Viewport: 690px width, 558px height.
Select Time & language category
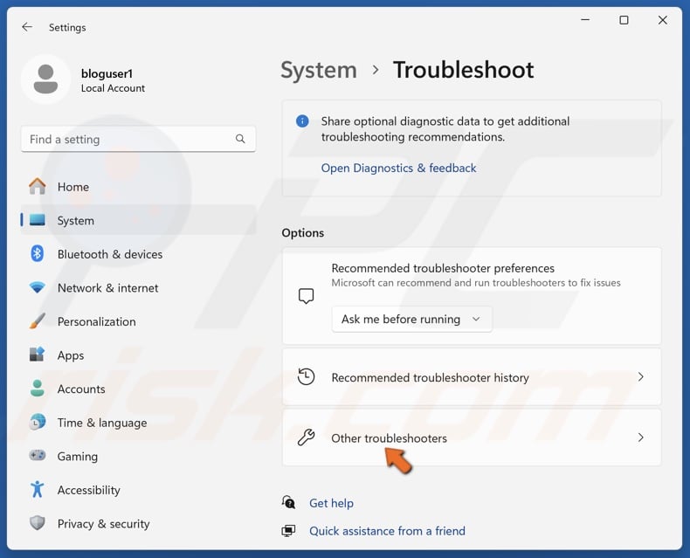[x=138, y=422]
